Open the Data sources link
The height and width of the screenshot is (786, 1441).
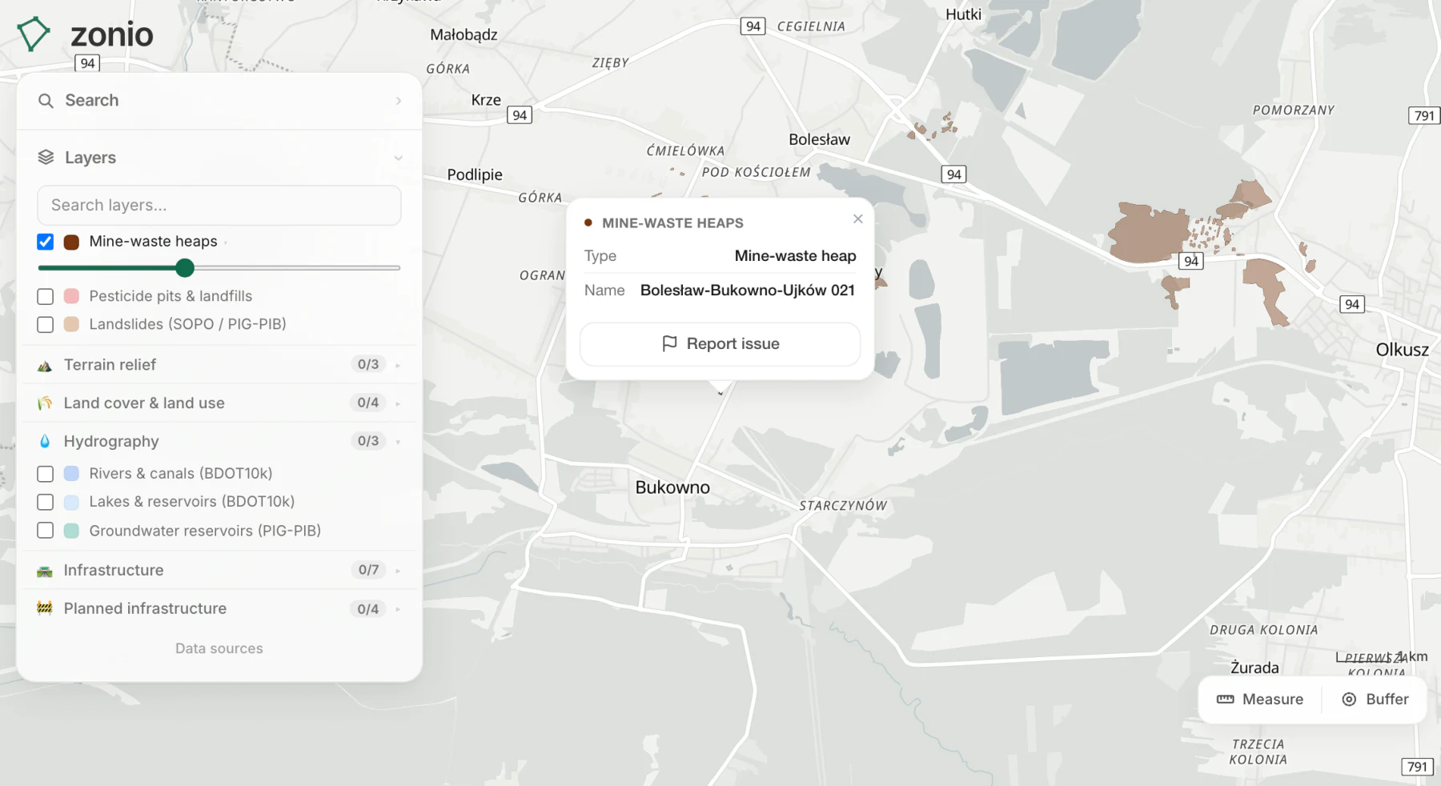pyautogui.click(x=219, y=649)
